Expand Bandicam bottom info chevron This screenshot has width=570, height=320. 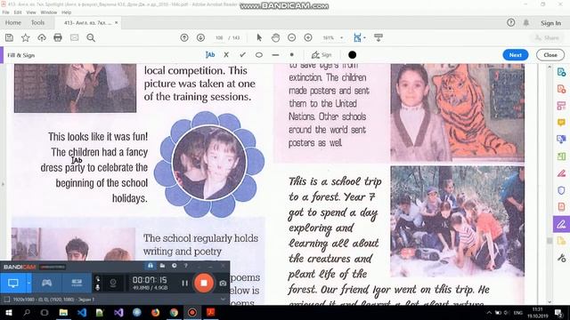223,300
